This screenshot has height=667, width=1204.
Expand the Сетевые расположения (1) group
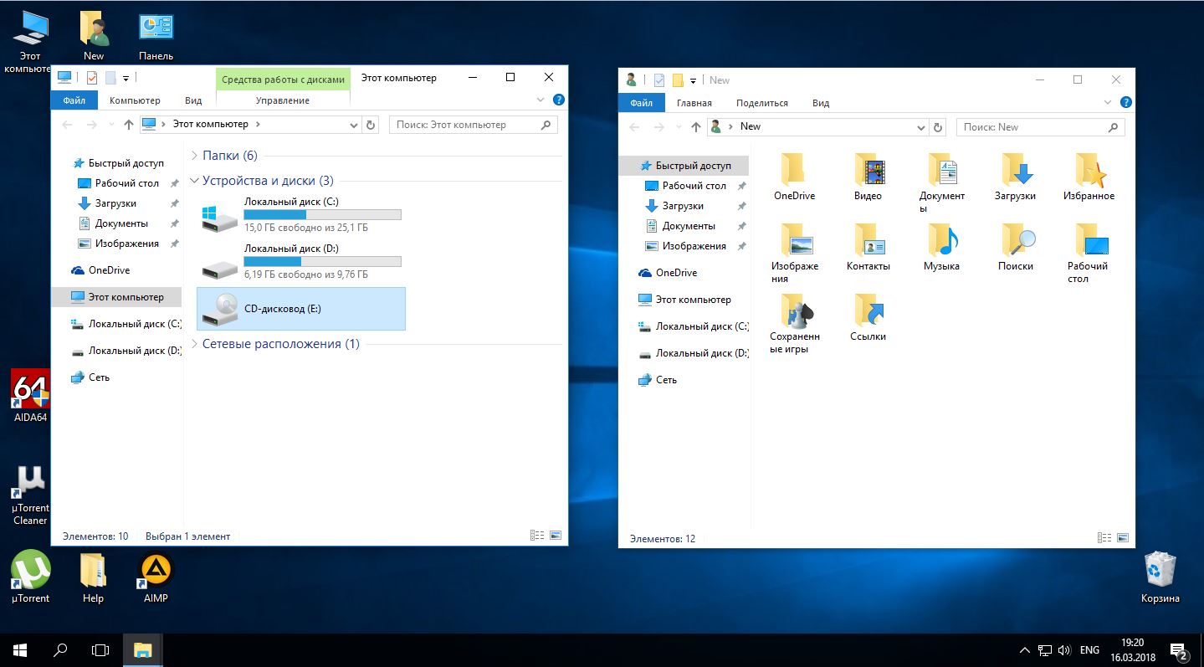[194, 344]
